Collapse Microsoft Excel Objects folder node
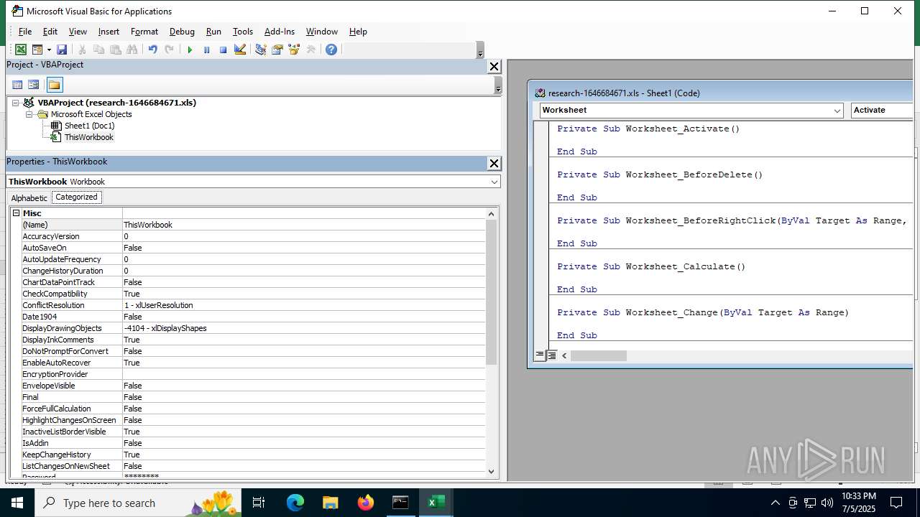This screenshot has width=920, height=517. click(x=29, y=114)
